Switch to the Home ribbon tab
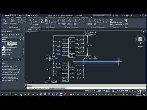147x110 pixels. pos(7,18)
